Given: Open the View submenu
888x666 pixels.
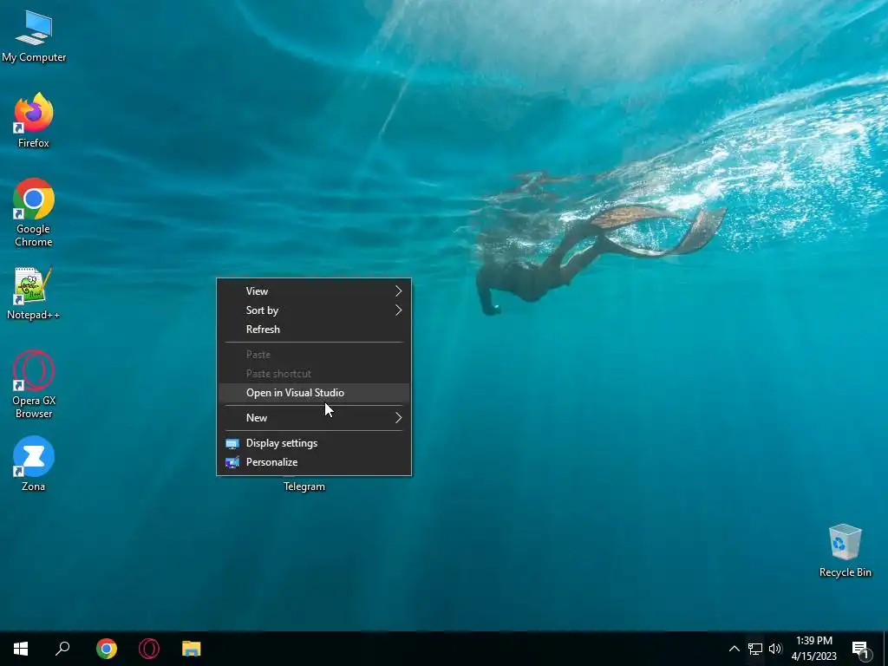Looking at the screenshot, I should (x=314, y=291).
